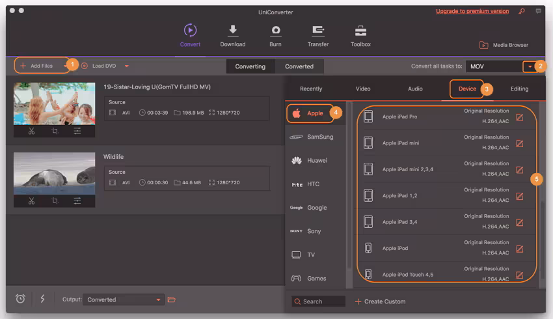Open the feedback message icon
This screenshot has height=319, width=553.
tap(538, 11)
